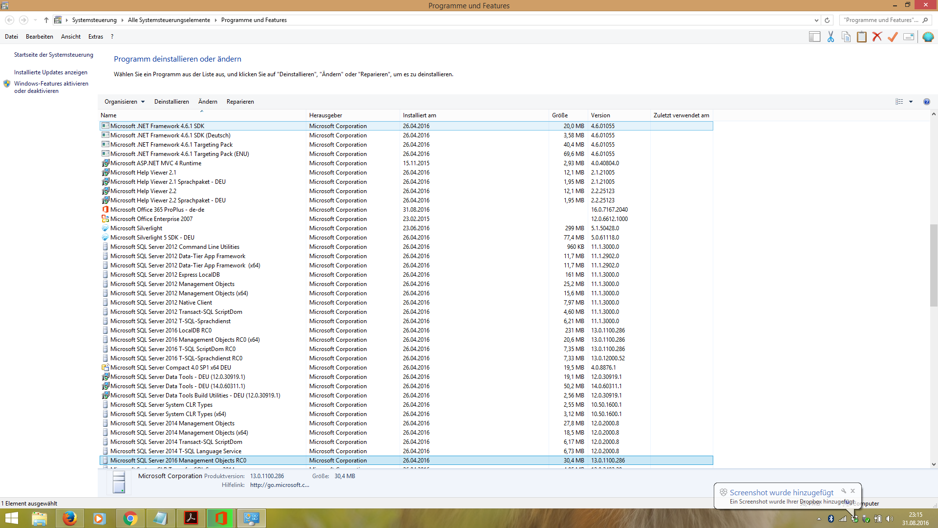Select Microsoft Silverlight in the list

point(136,228)
